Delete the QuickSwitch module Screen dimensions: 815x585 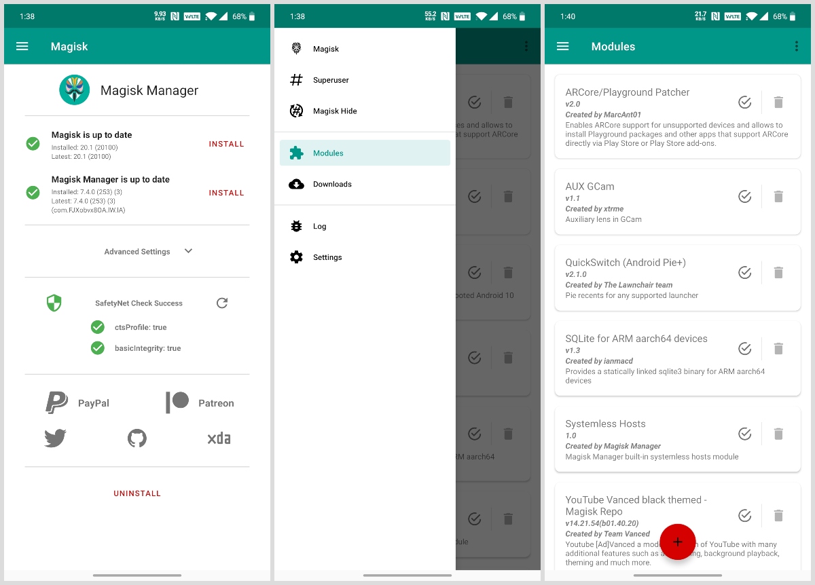tap(779, 272)
